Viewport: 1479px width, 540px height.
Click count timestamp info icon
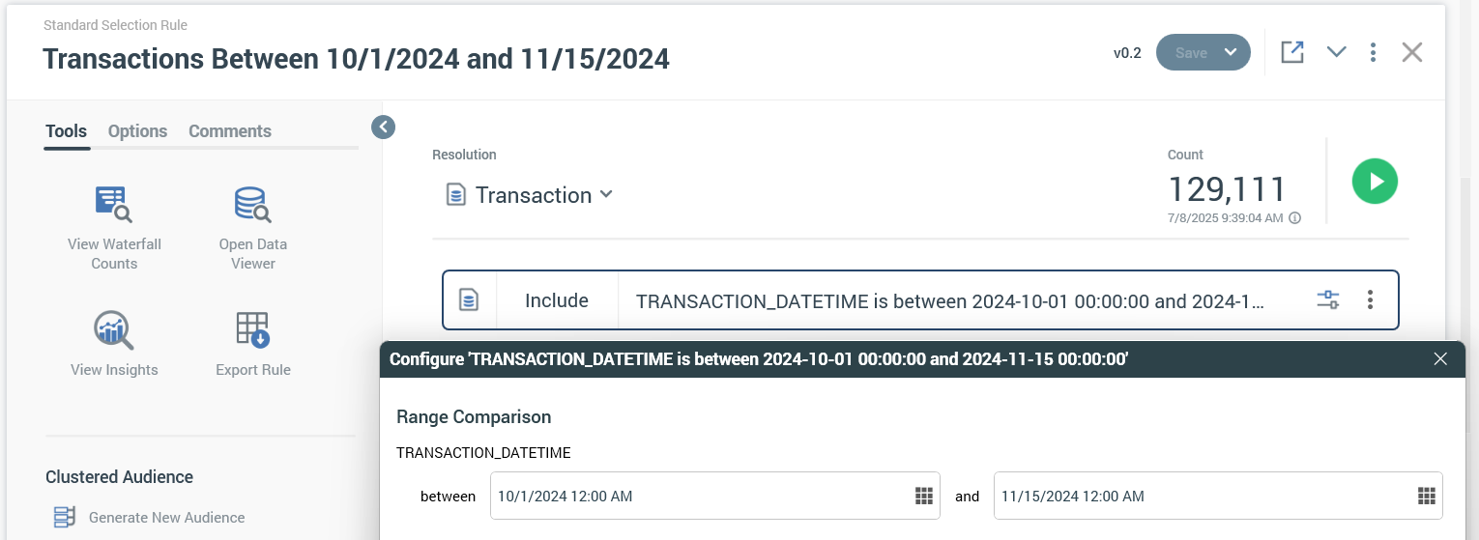click(x=1295, y=218)
